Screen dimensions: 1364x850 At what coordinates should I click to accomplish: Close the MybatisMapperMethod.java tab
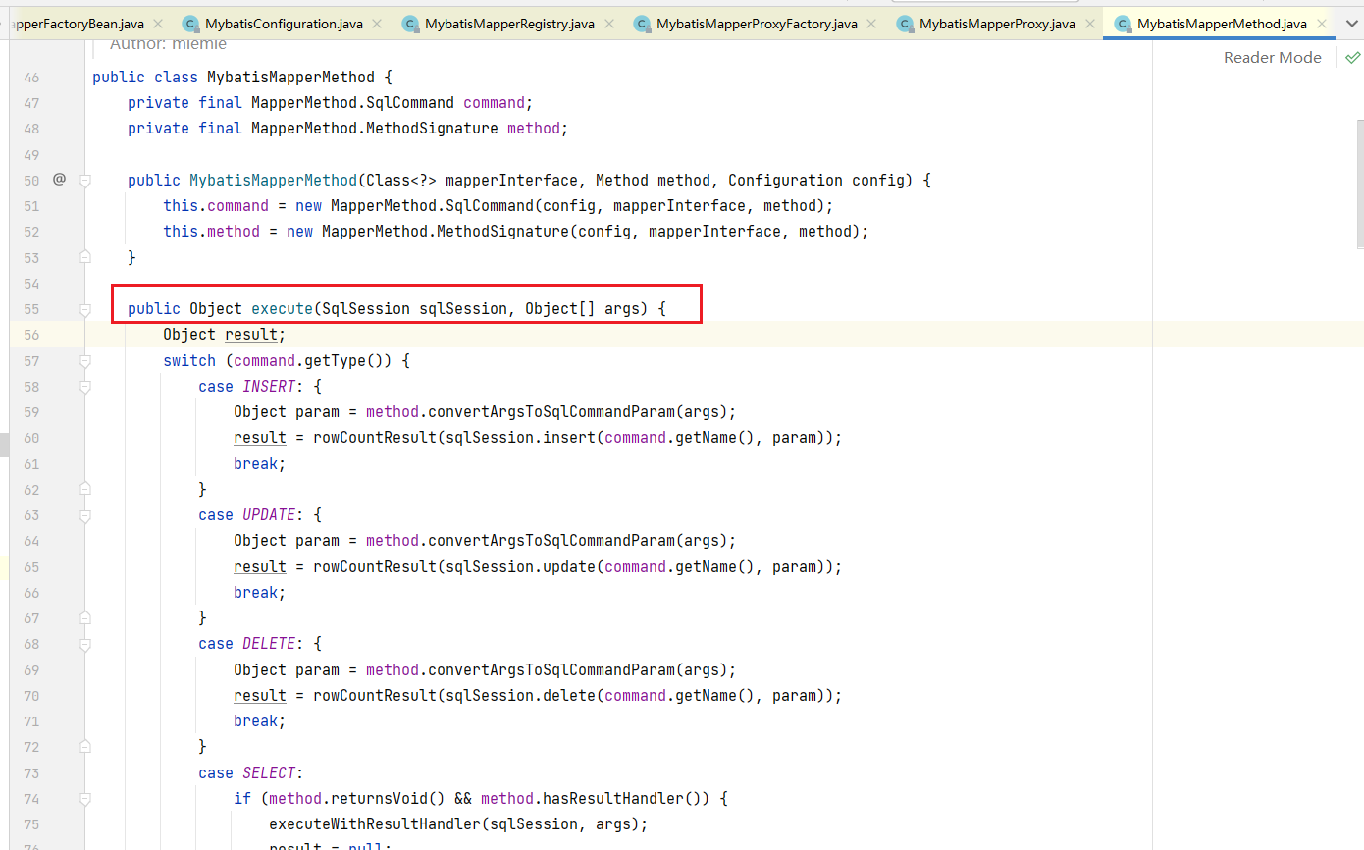click(x=1322, y=24)
